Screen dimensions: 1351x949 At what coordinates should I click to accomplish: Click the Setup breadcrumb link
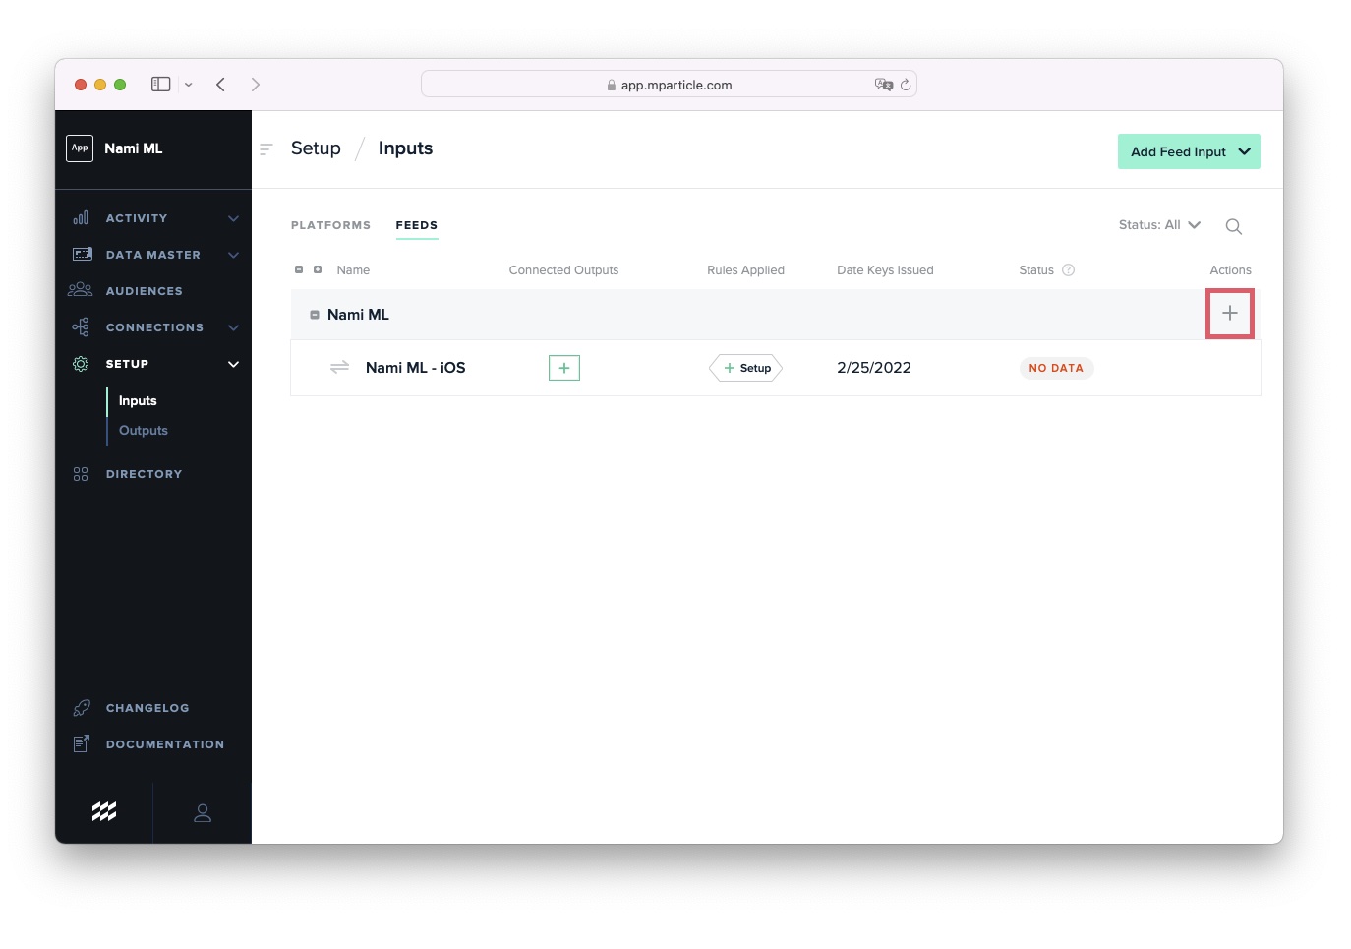(316, 148)
